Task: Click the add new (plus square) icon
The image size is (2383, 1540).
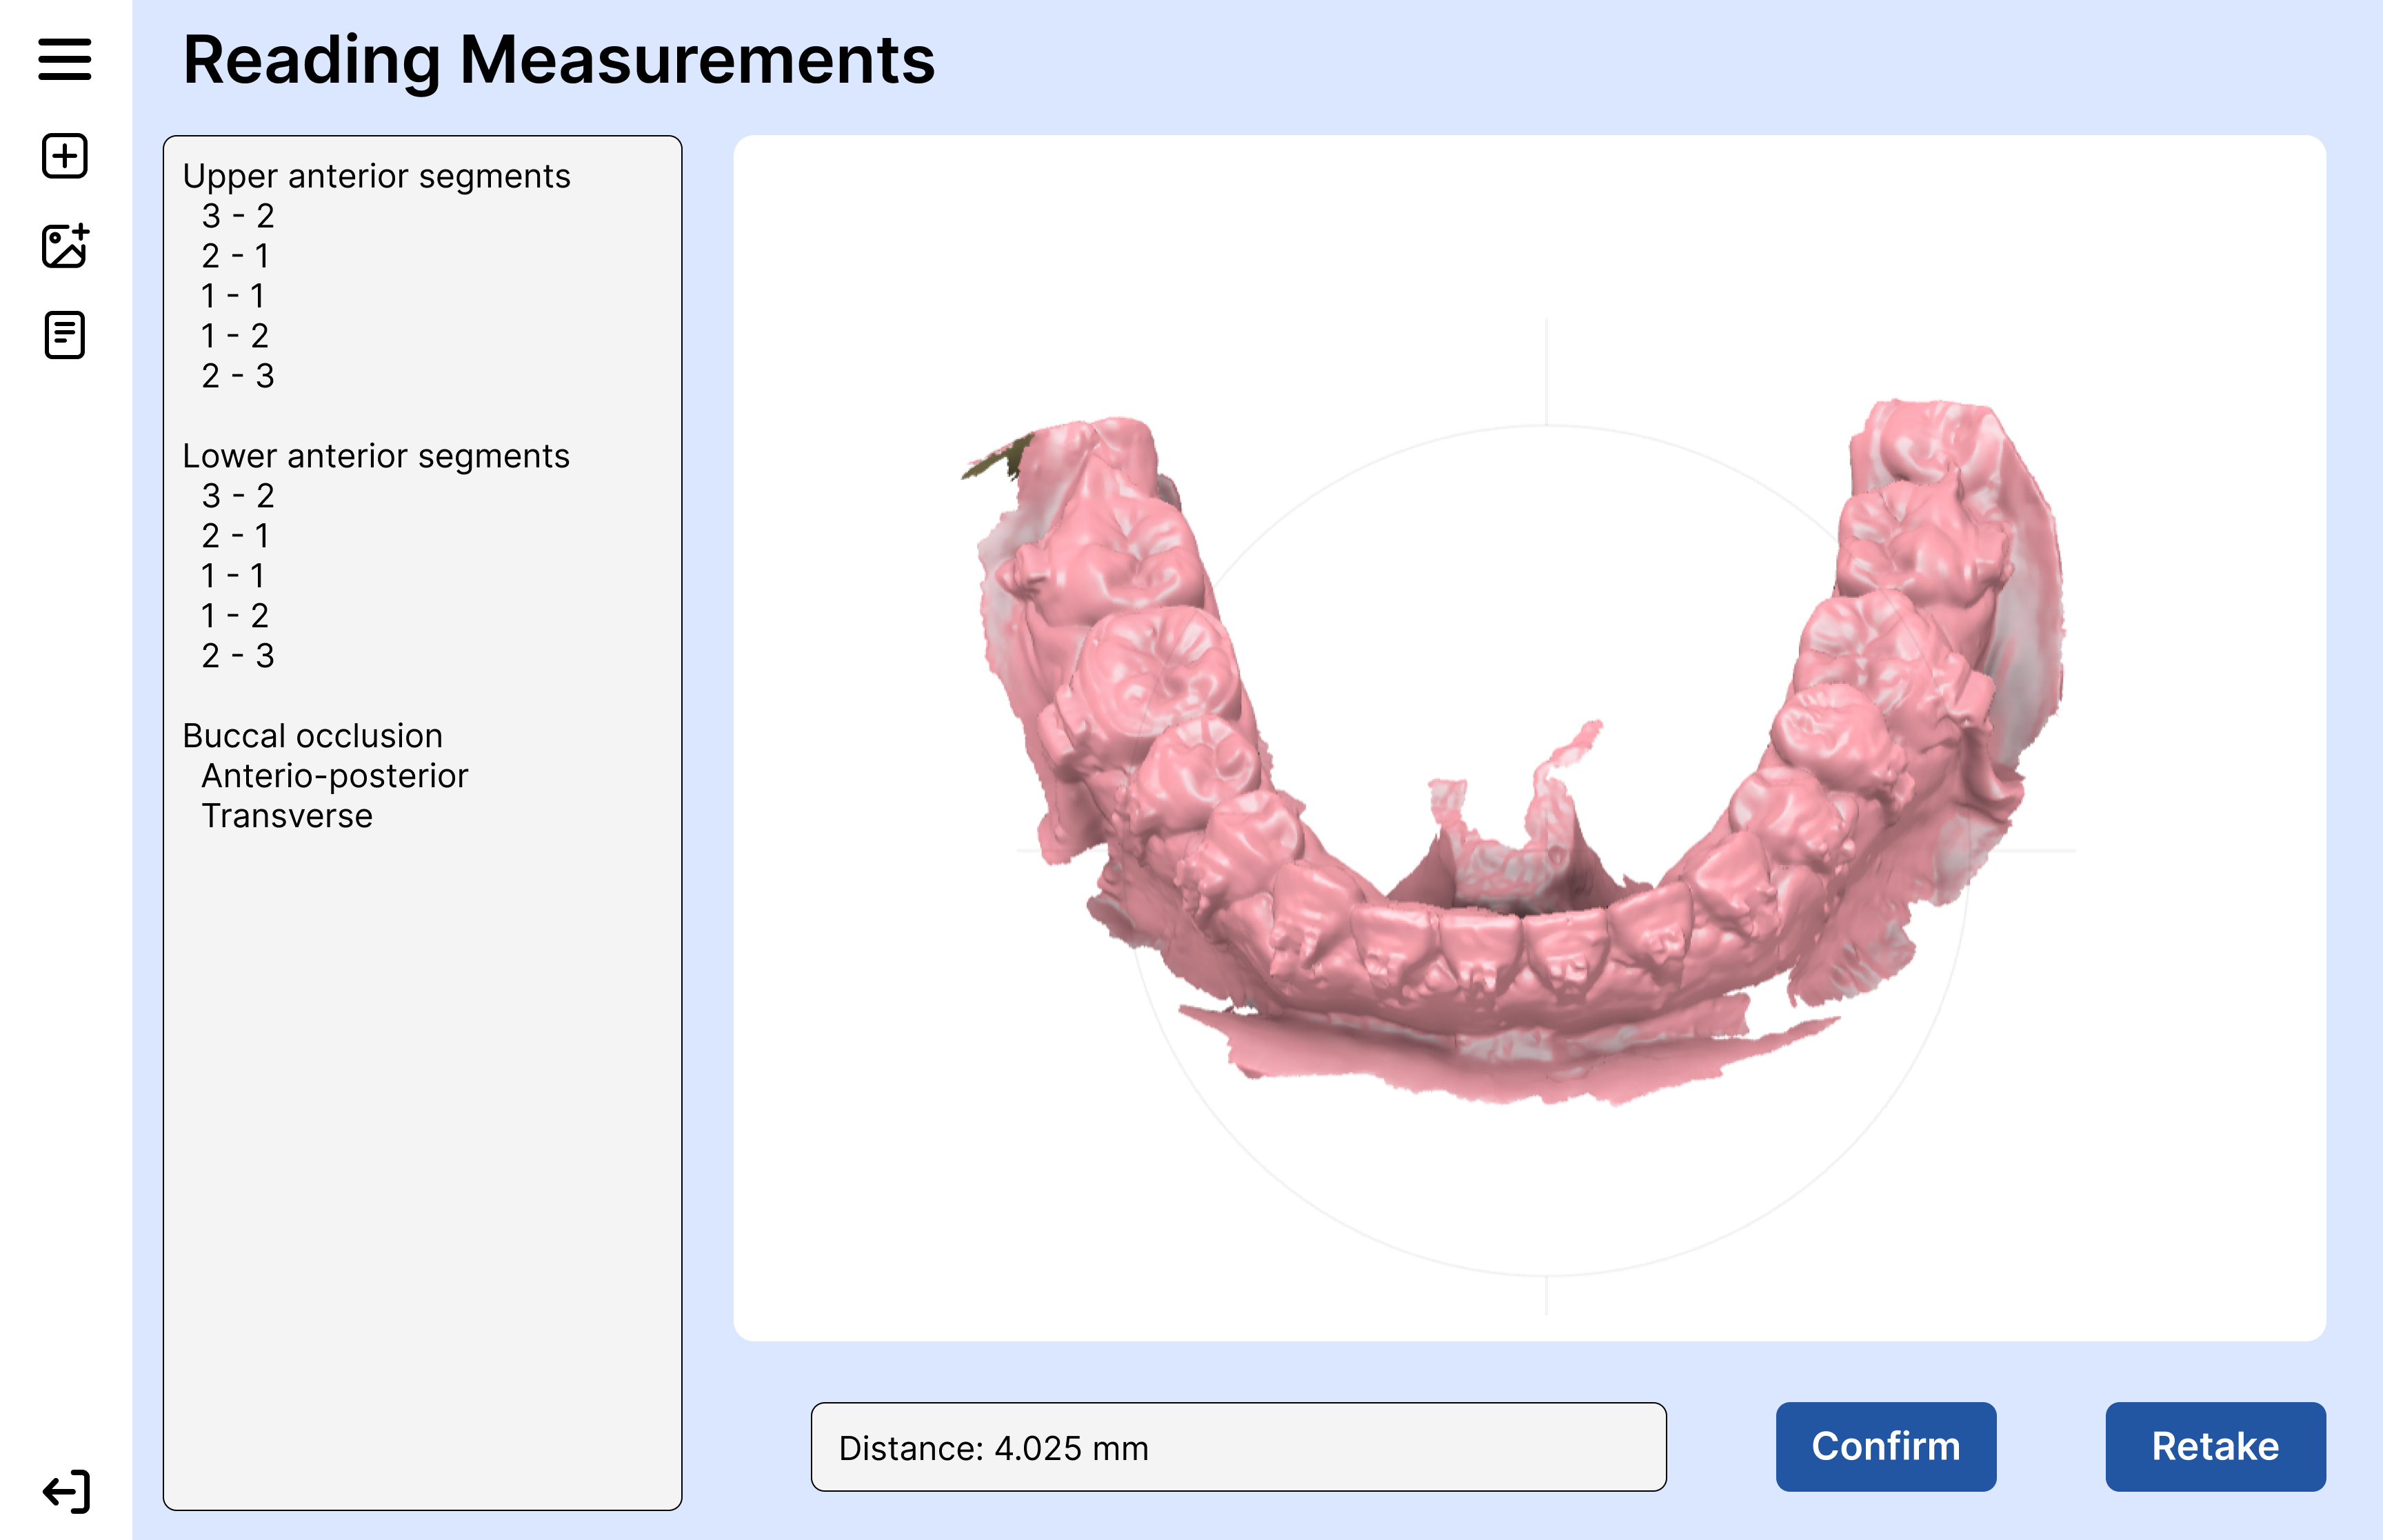Action: (x=65, y=156)
